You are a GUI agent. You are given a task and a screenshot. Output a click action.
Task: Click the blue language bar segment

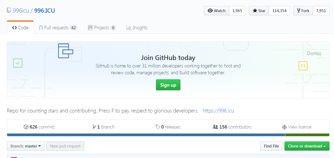[146, 135]
